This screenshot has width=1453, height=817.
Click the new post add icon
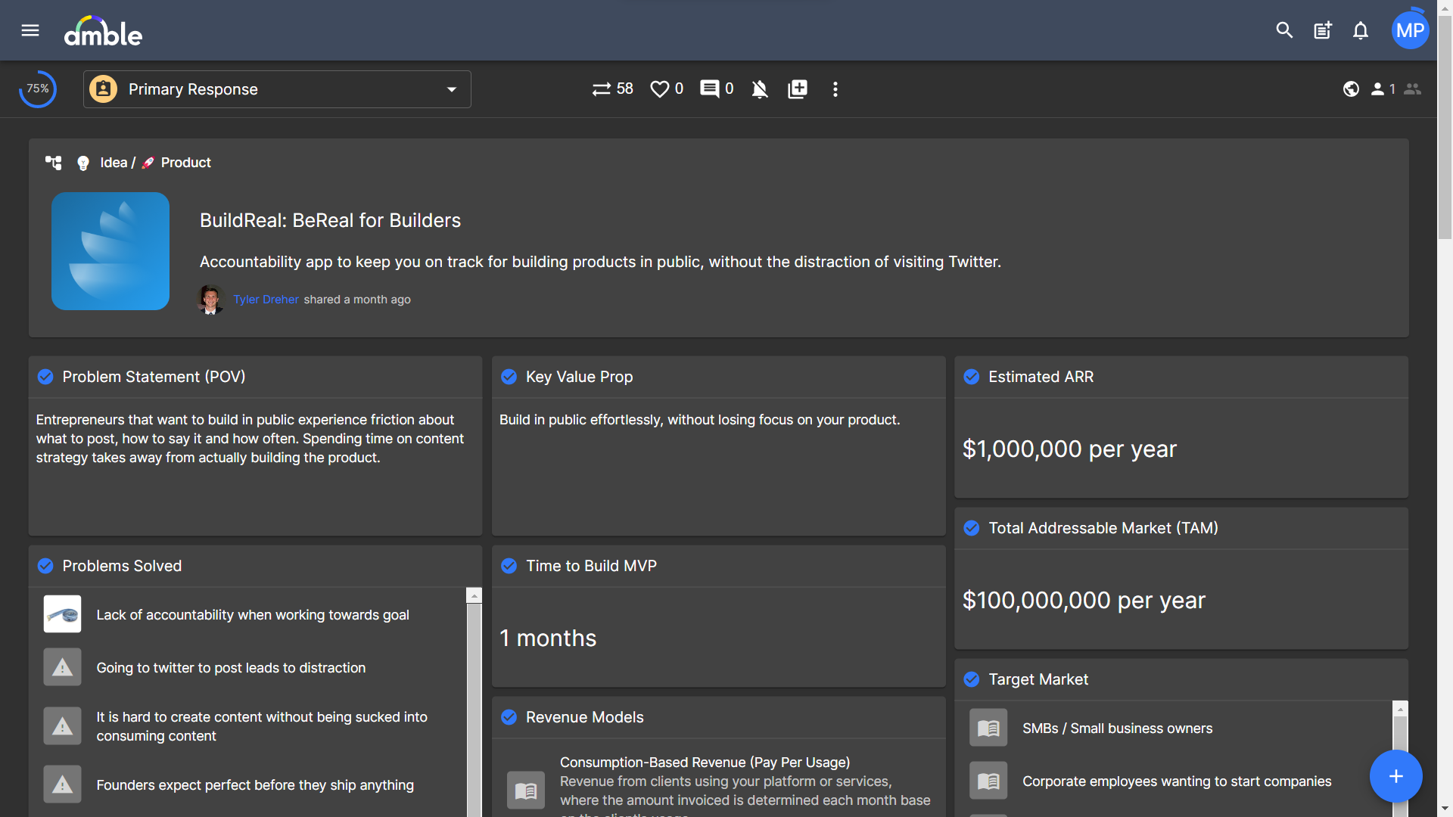1322,30
